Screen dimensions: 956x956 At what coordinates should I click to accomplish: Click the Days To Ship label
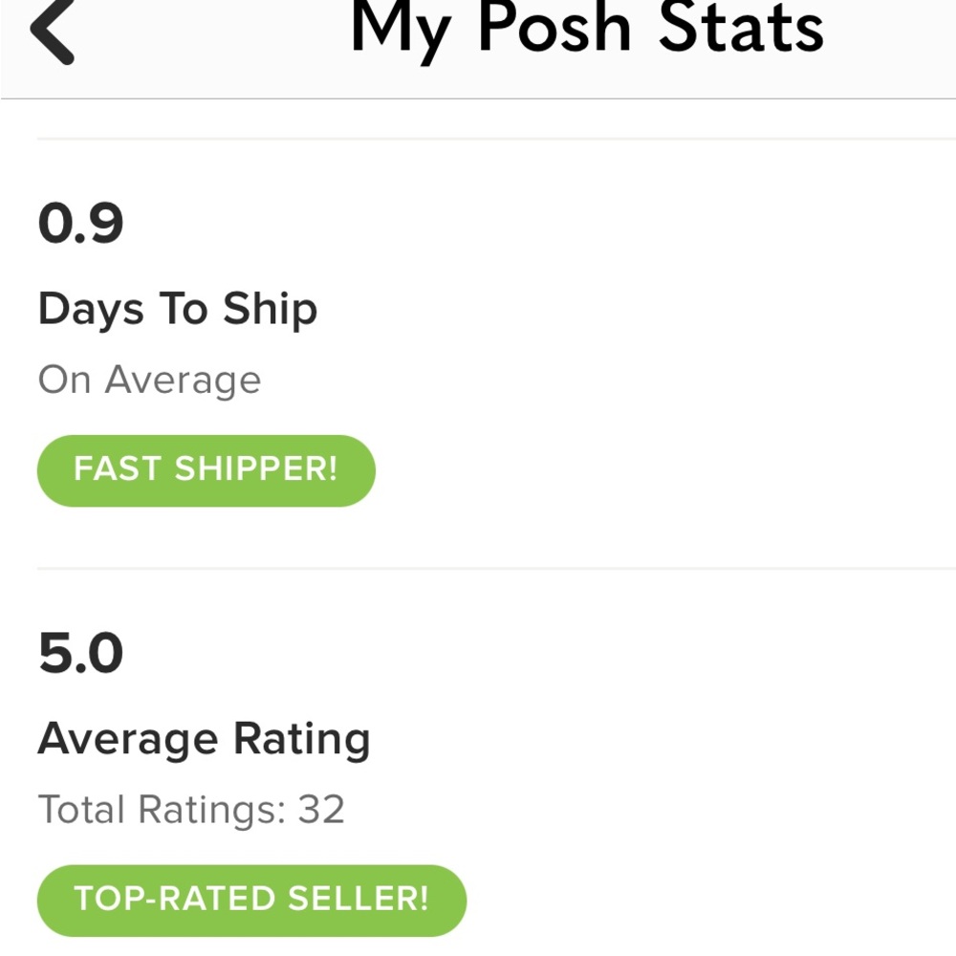click(x=177, y=308)
